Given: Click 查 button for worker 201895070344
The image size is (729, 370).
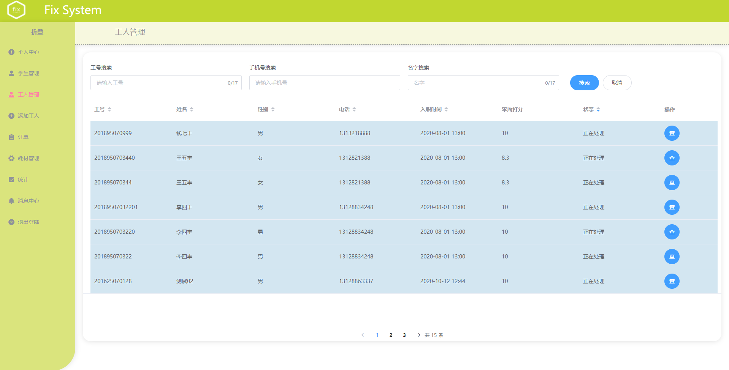Looking at the screenshot, I should coord(672,183).
